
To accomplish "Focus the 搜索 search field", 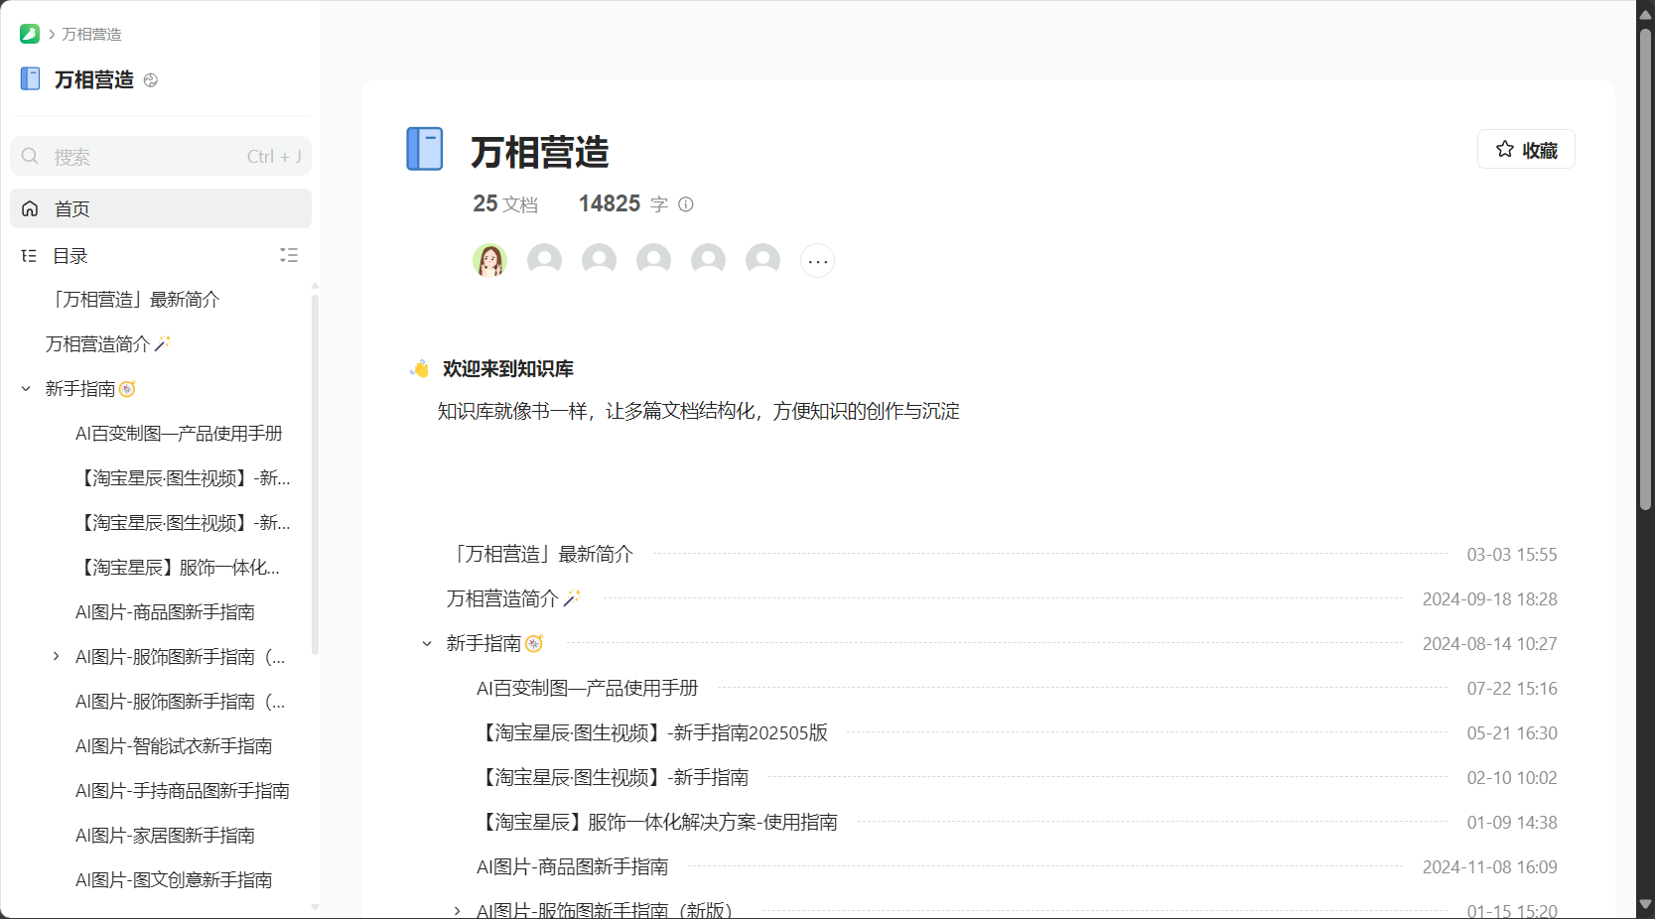I will coord(161,156).
